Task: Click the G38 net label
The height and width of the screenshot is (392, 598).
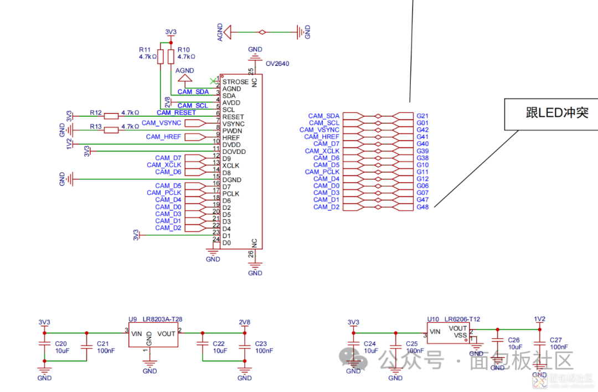Action: click(422, 158)
